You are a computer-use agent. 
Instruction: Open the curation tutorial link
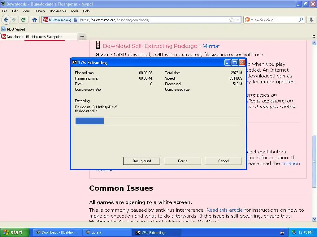(x=290, y=164)
